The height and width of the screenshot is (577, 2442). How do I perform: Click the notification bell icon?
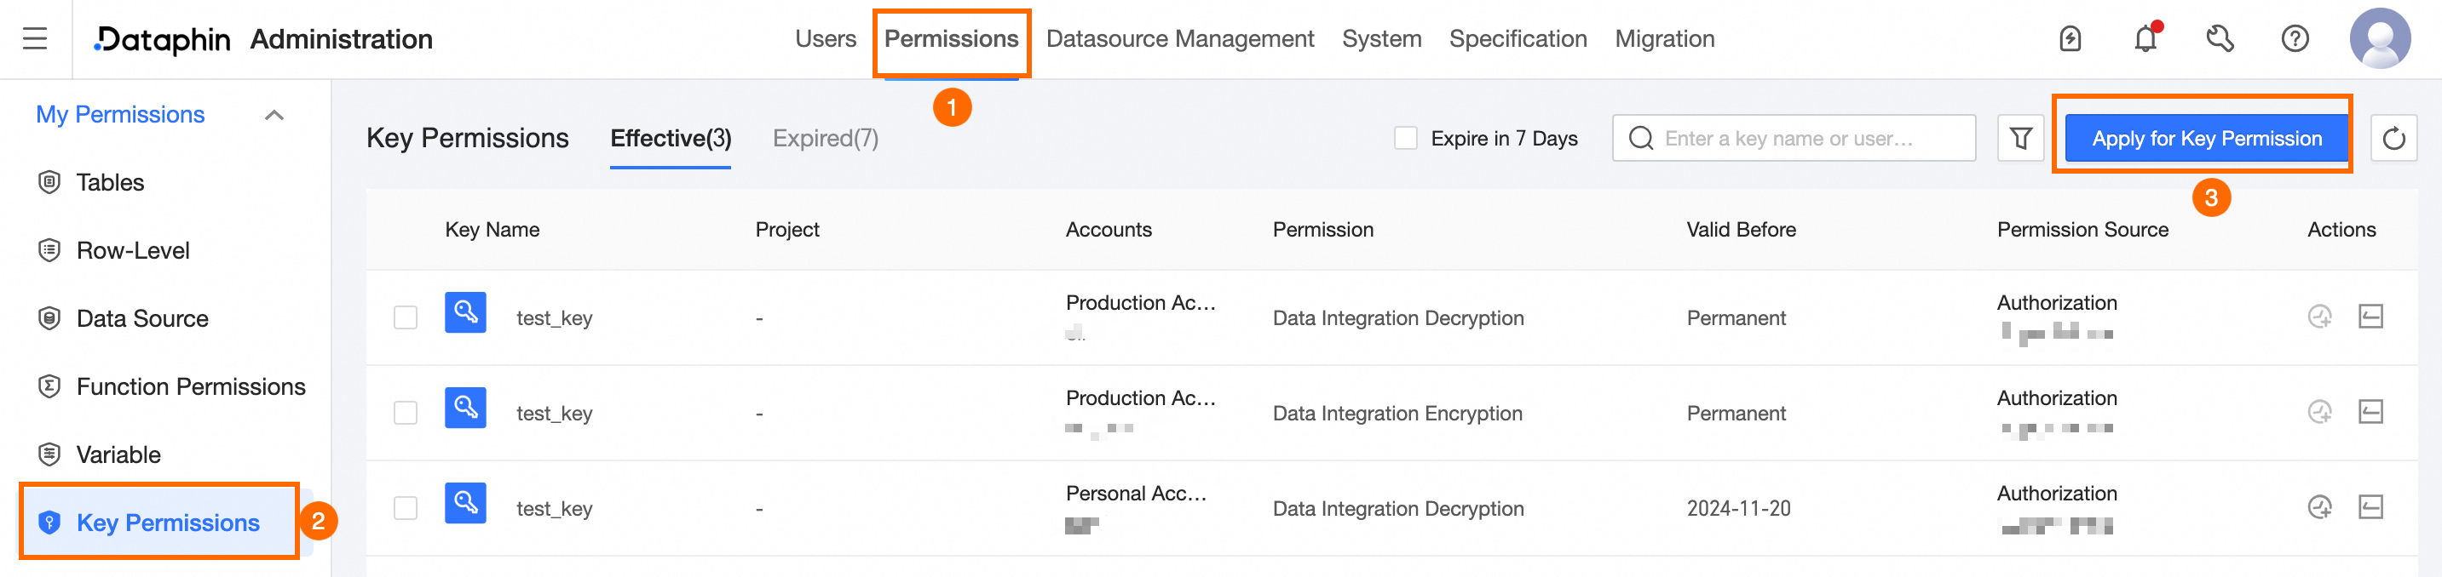[x=2145, y=39]
